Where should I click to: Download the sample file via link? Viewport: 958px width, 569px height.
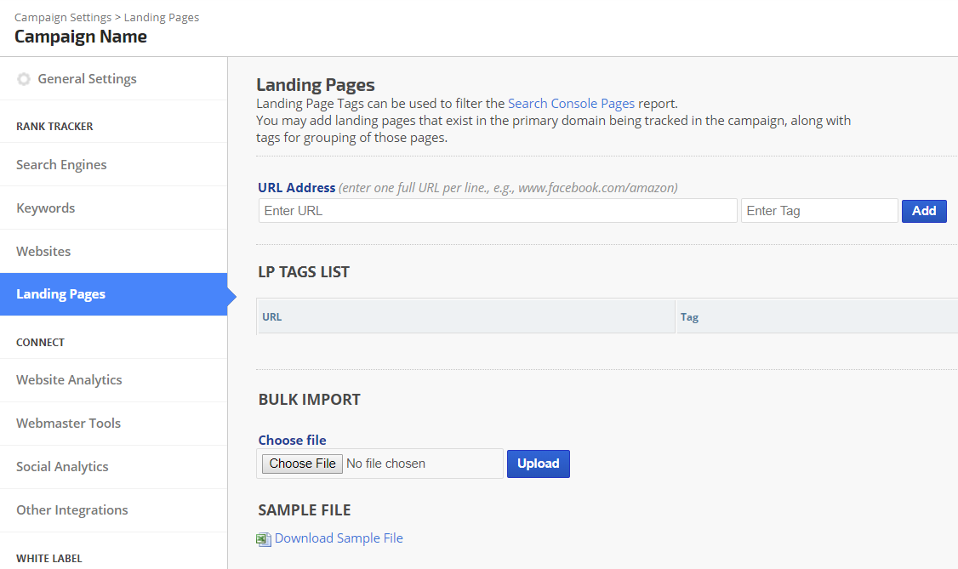point(339,538)
